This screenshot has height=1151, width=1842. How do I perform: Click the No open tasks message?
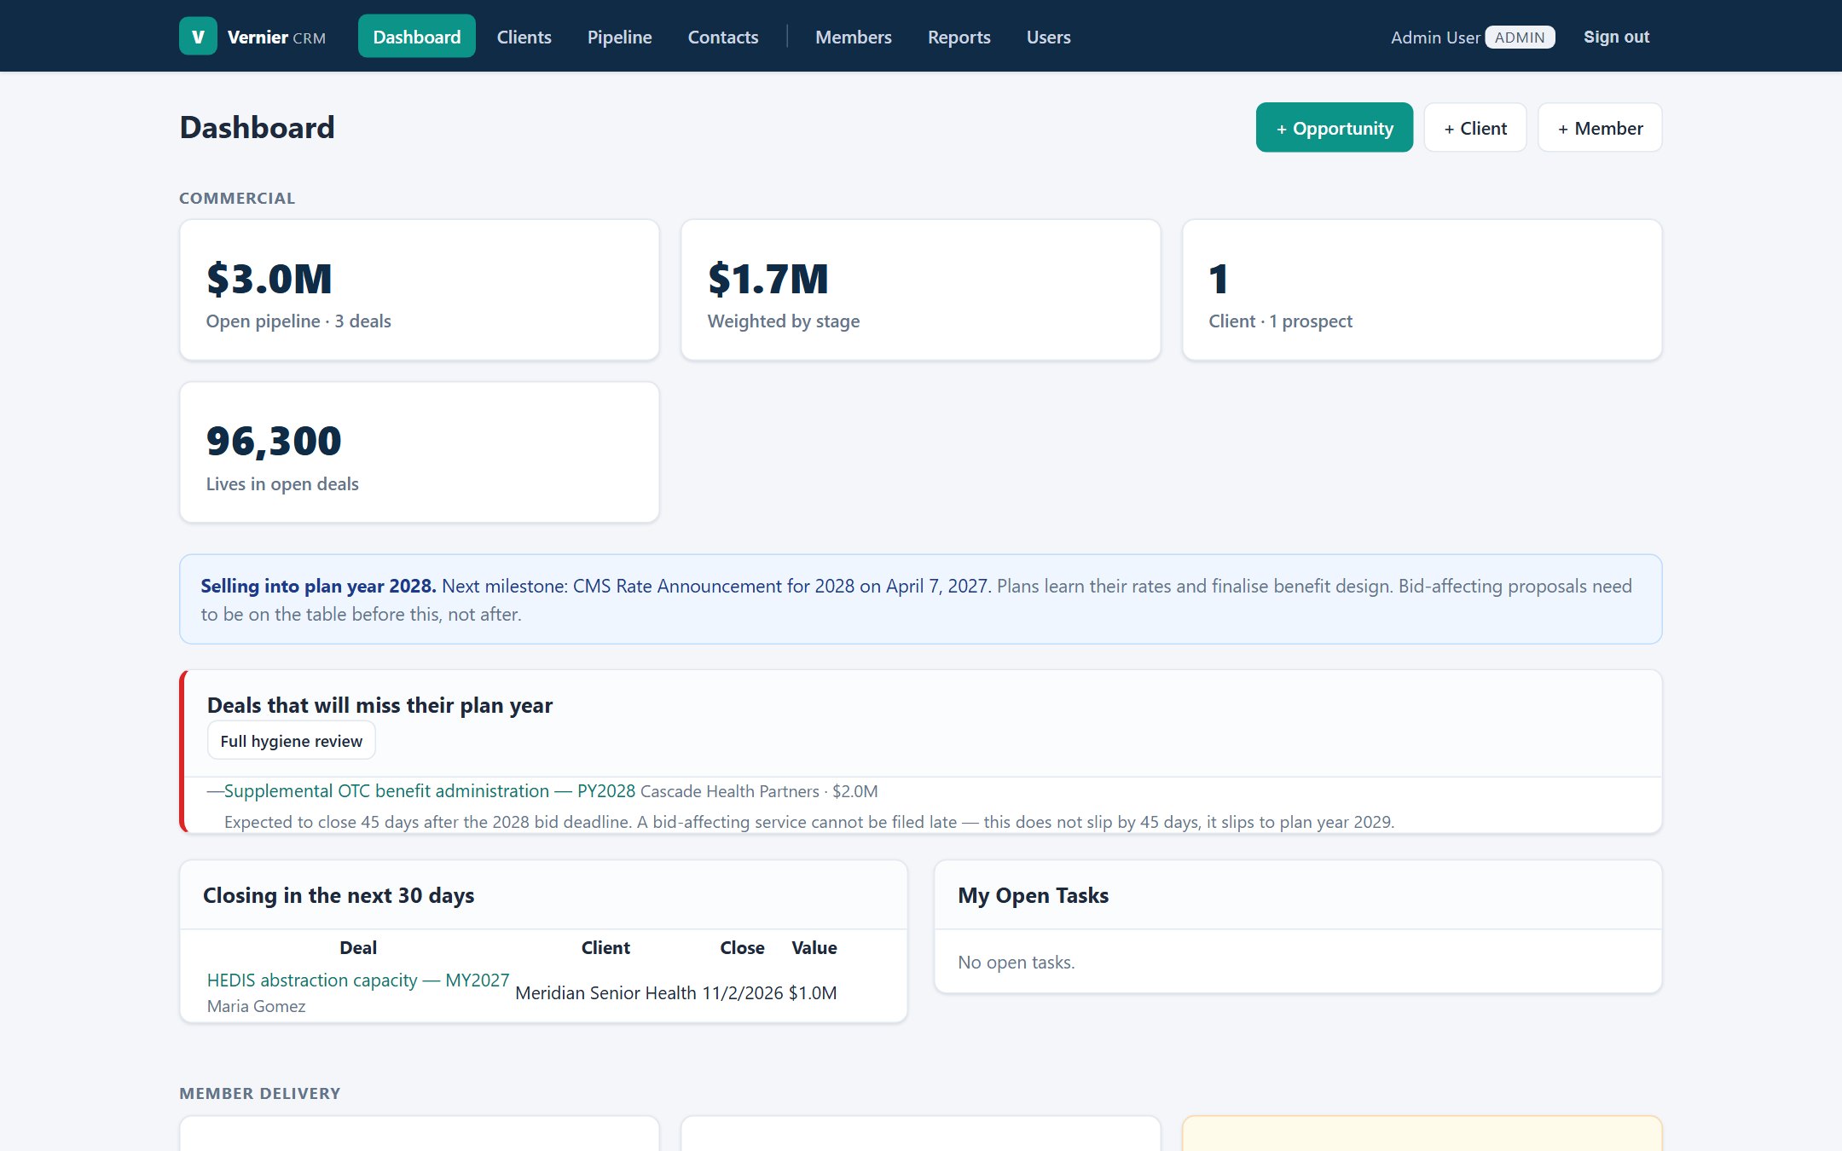click(x=1016, y=963)
